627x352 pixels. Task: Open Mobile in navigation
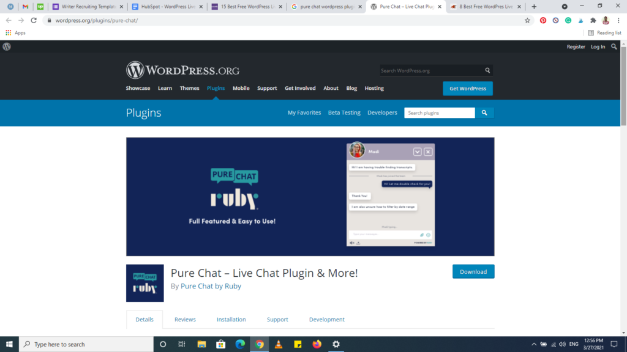pos(241,88)
